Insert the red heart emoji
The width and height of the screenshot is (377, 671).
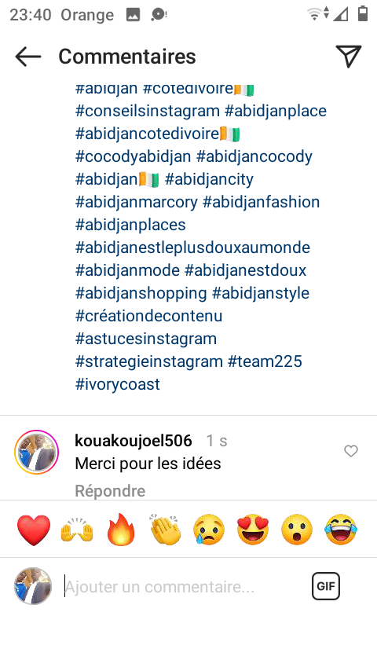coord(34,530)
